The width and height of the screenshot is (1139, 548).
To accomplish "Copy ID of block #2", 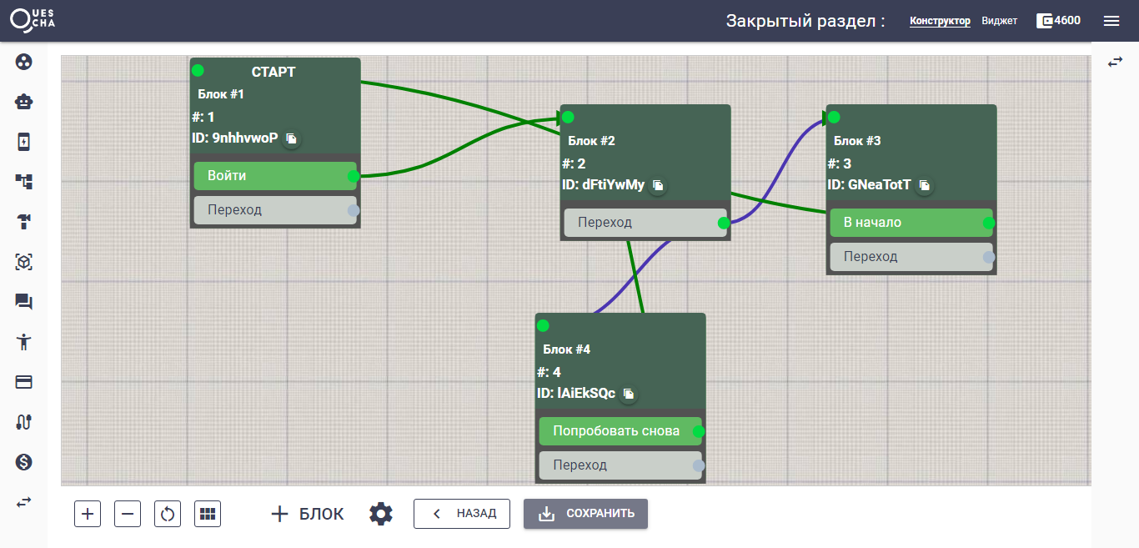I will [x=658, y=185].
